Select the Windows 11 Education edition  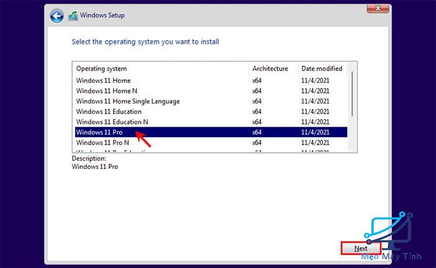[211, 112]
